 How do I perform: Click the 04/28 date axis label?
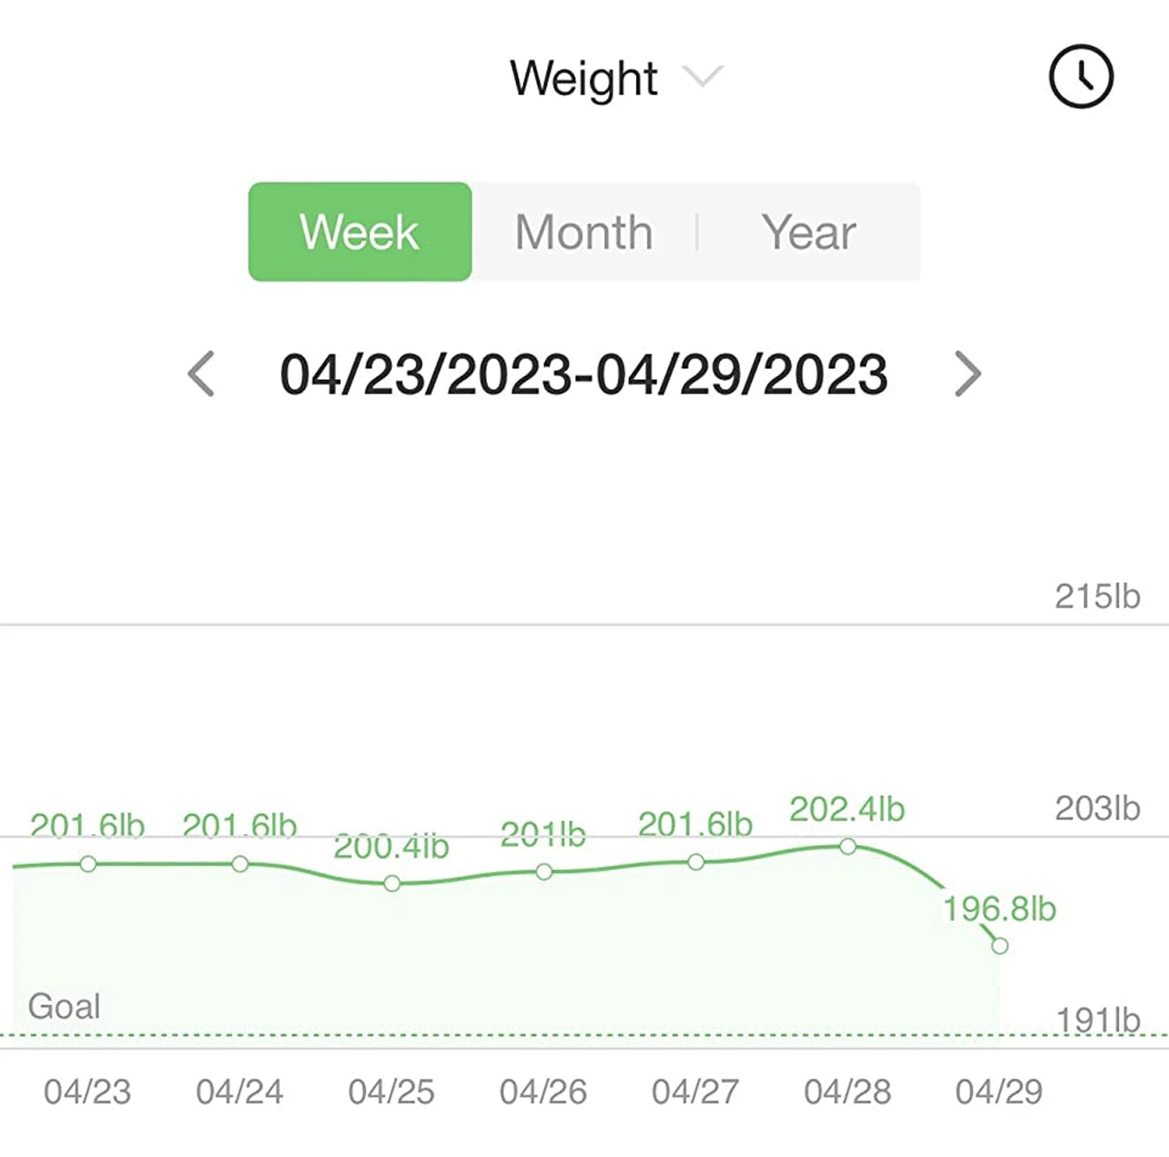[847, 1092]
